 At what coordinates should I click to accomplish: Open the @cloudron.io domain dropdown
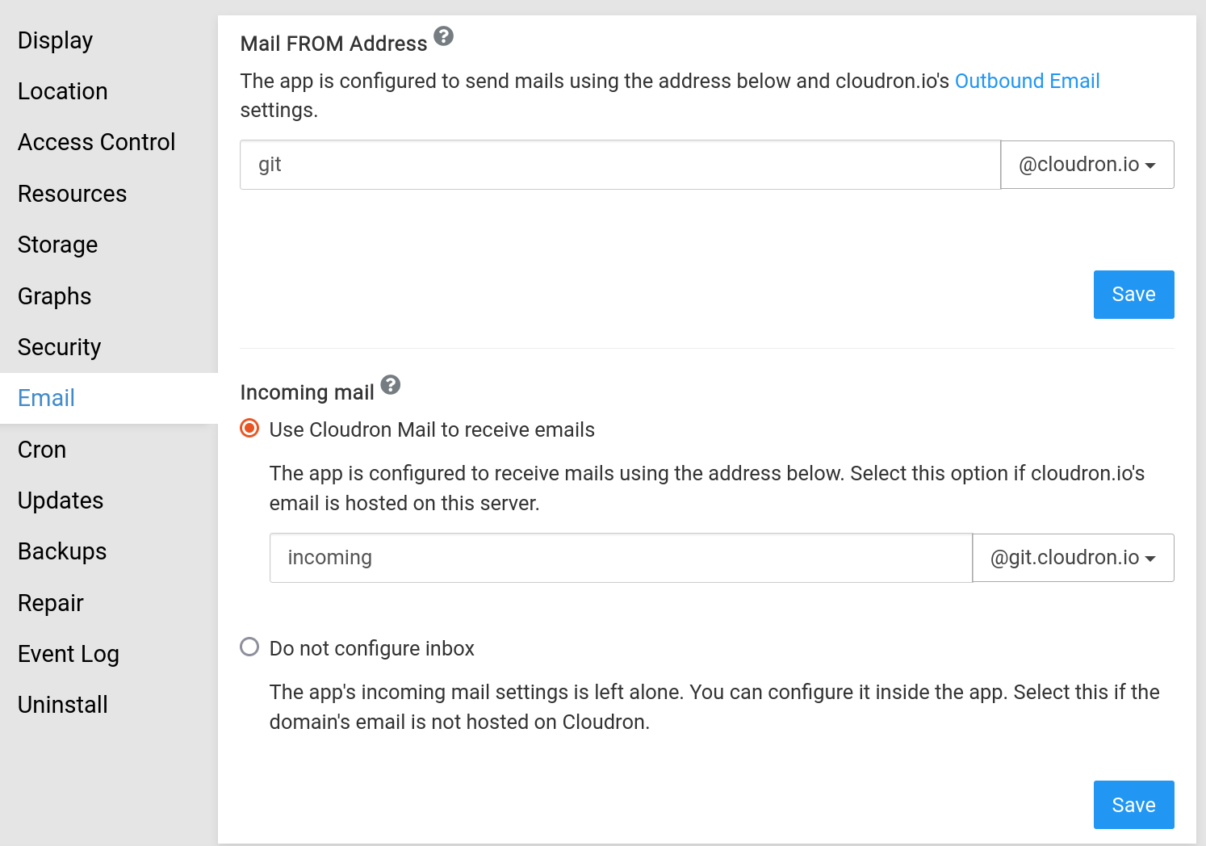[x=1087, y=165]
